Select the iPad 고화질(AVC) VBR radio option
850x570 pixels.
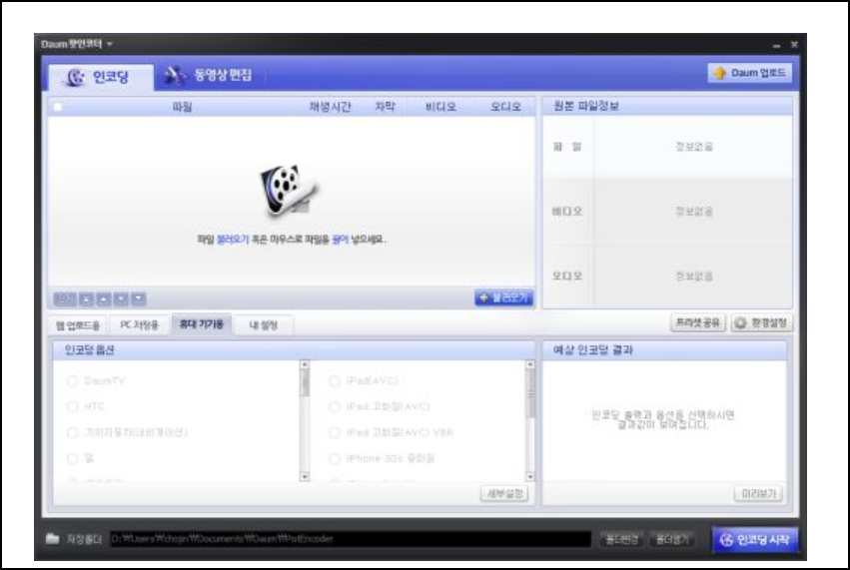(x=335, y=432)
